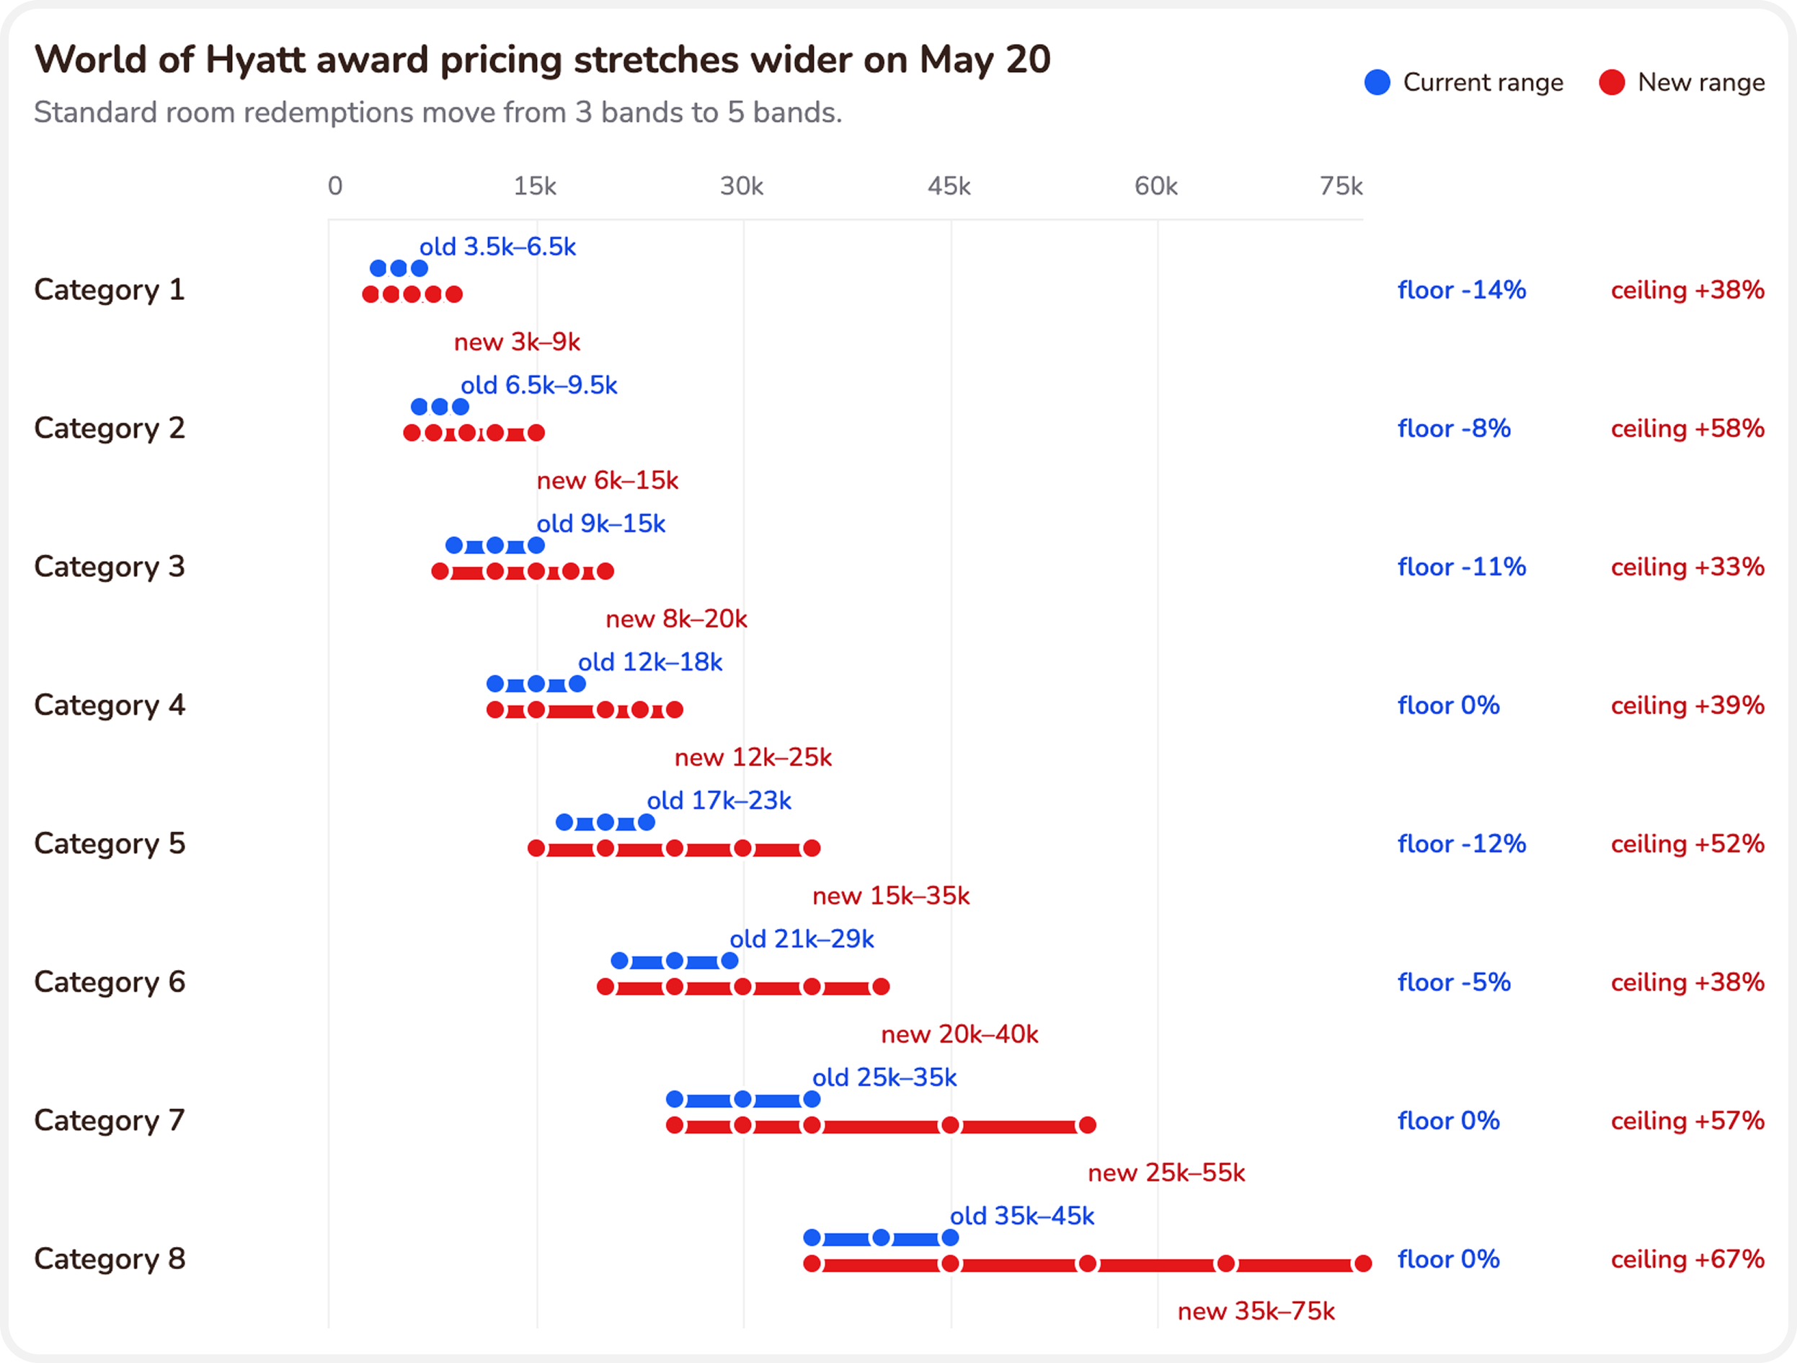Image resolution: width=1797 pixels, height=1363 pixels.
Task: Click the rightmost red dot of Category 8
Action: 1363,1264
